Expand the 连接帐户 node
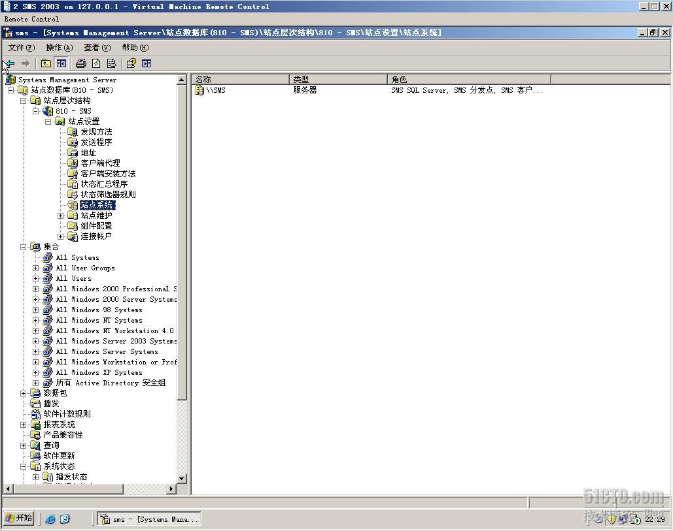 (x=61, y=236)
